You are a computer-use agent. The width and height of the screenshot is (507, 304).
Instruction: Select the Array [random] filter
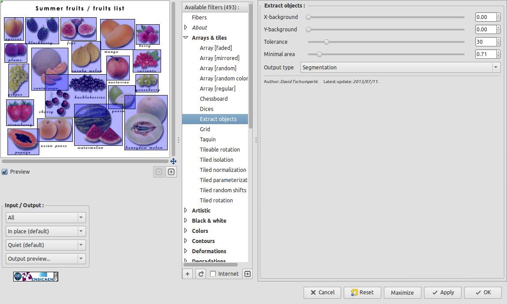point(215,68)
